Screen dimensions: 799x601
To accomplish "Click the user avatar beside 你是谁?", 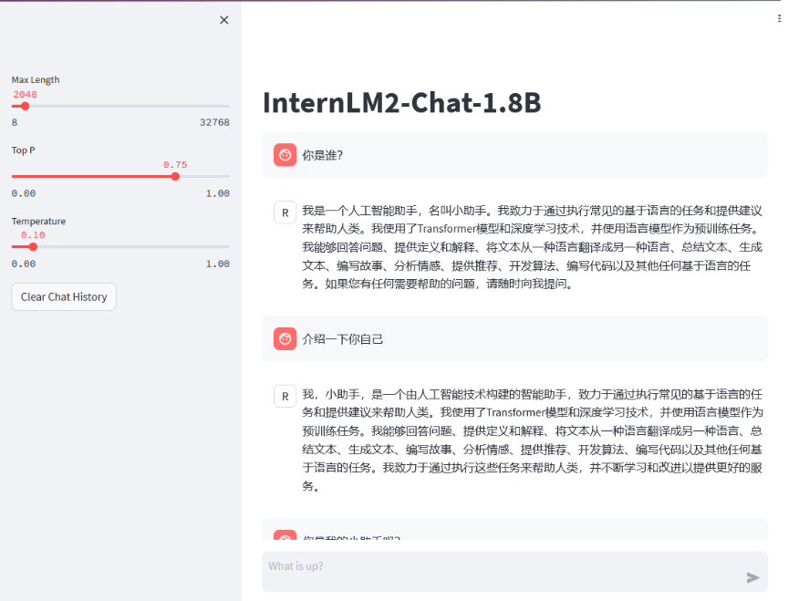I will tap(285, 155).
